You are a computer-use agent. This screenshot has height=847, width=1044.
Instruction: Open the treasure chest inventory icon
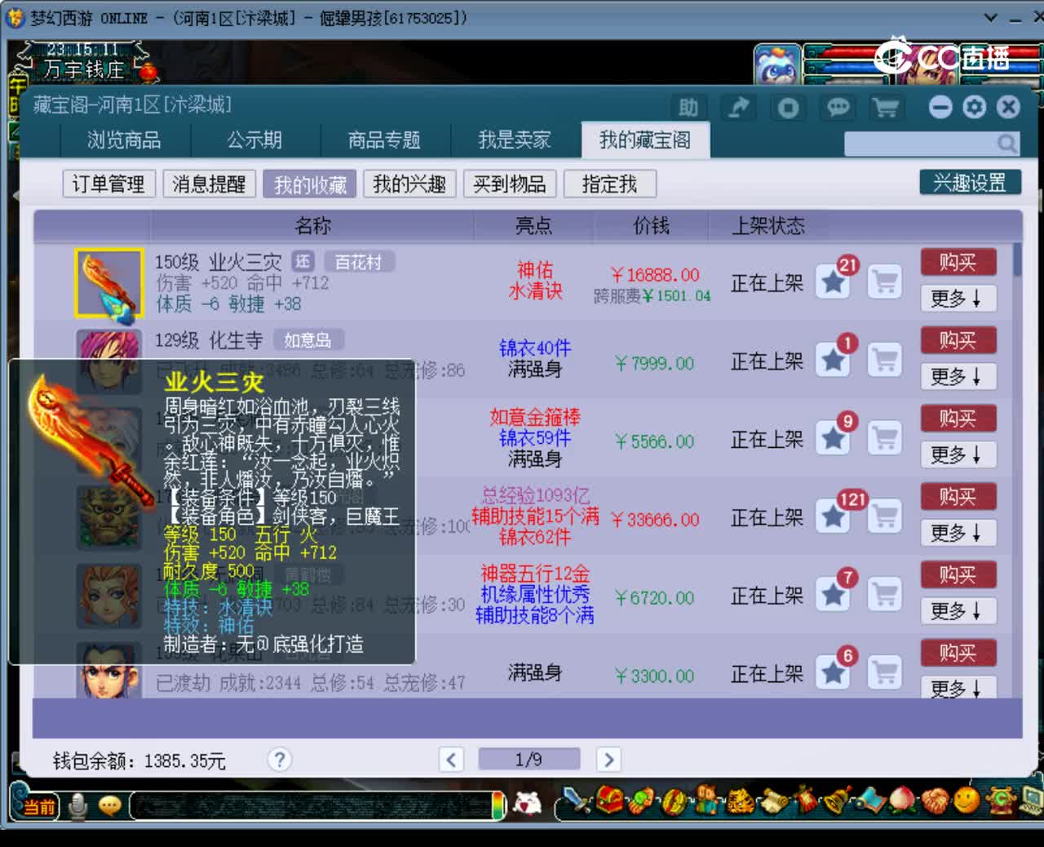pos(609,801)
